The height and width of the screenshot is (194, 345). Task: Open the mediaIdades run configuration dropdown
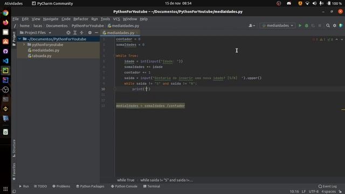278,25
